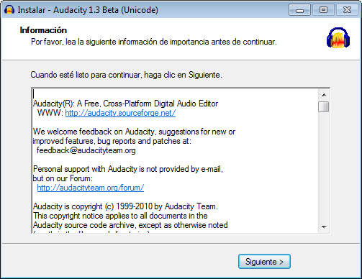Maximize the installer window
362x279 pixels.
(x=323, y=10)
